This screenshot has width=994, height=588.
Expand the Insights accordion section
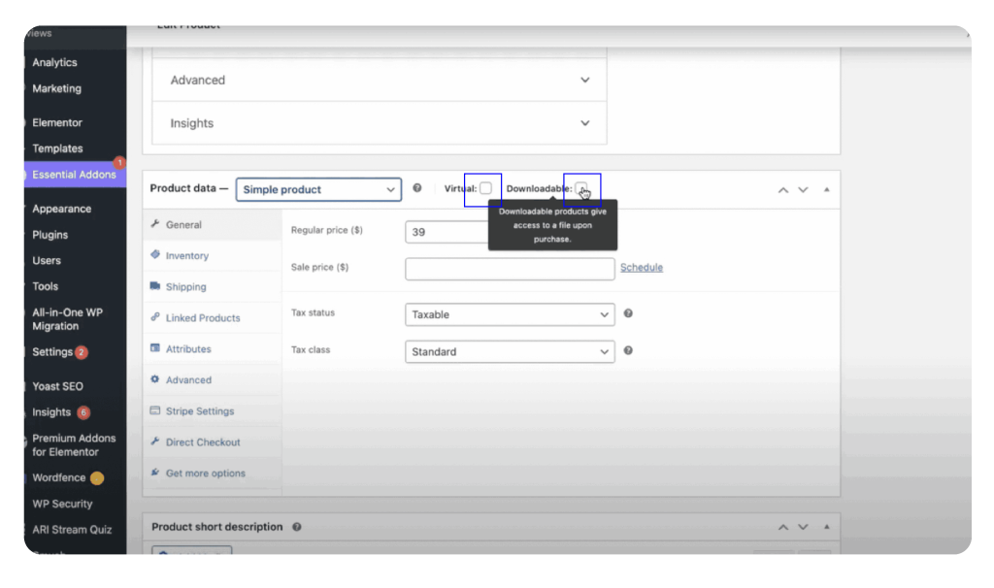click(x=379, y=123)
